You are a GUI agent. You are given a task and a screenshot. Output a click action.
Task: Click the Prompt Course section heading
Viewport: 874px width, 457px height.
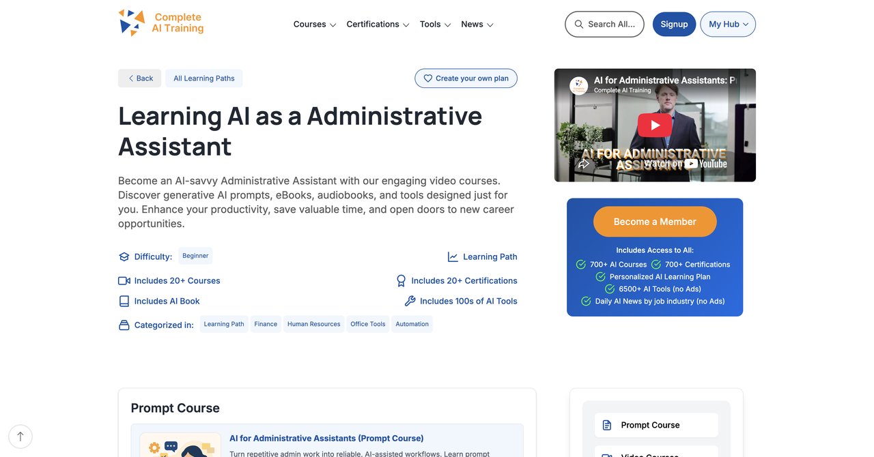pos(175,409)
